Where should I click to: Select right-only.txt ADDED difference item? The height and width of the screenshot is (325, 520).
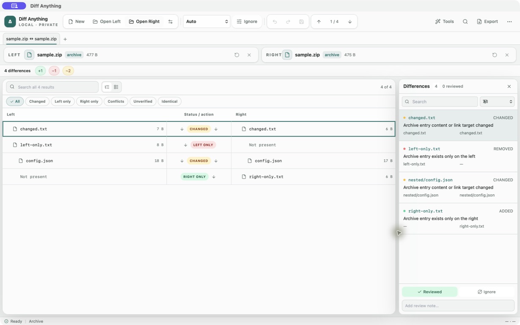click(458, 218)
